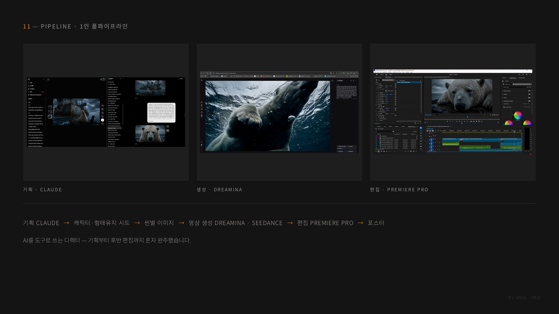Image resolution: width=559 pixels, height=314 pixels.
Task: Click the heart icon beside the ship image
Action: (x=102, y=106)
